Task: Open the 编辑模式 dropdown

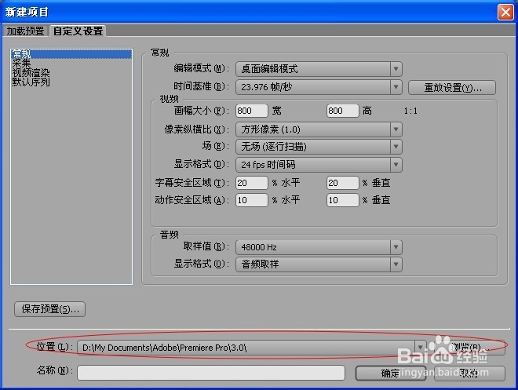Action: point(319,69)
